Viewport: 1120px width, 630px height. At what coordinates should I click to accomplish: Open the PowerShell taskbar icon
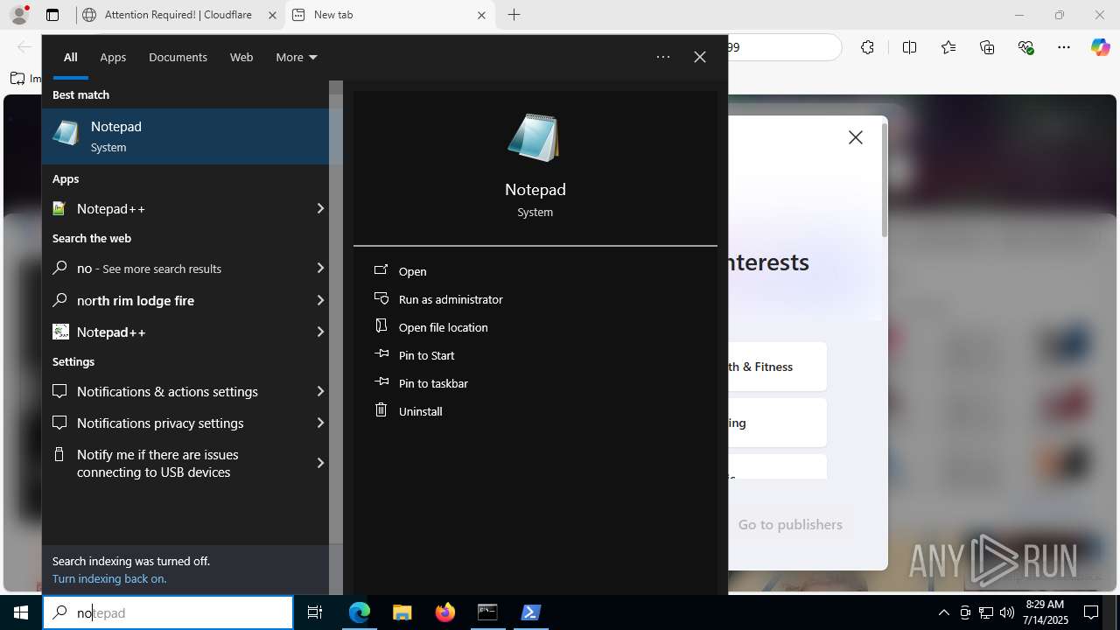point(530,612)
